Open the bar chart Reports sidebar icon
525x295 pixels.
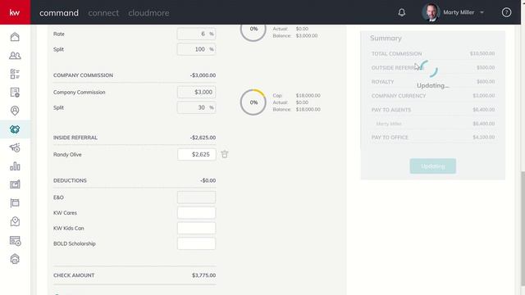15,166
